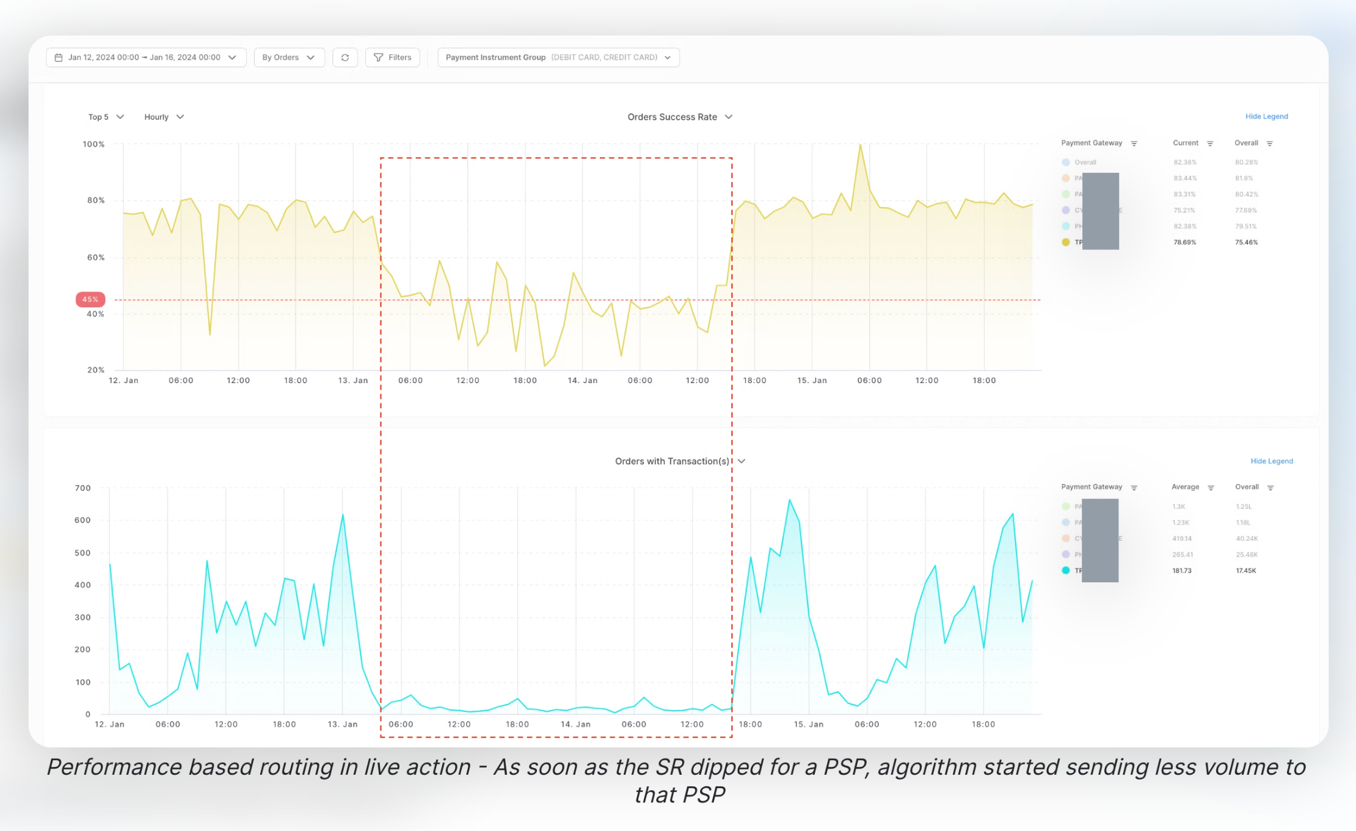1356x831 pixels.
Task: Click the 17.45K overall value
Action: coord(1245,571)
